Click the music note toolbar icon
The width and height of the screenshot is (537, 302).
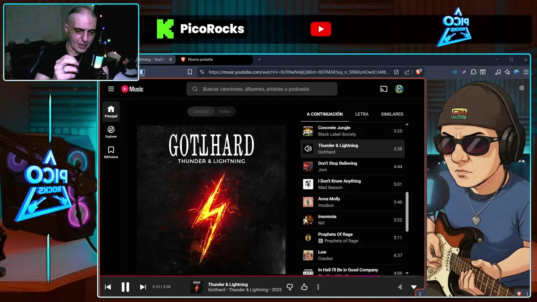pyautogui.click(x=498, y=72)
